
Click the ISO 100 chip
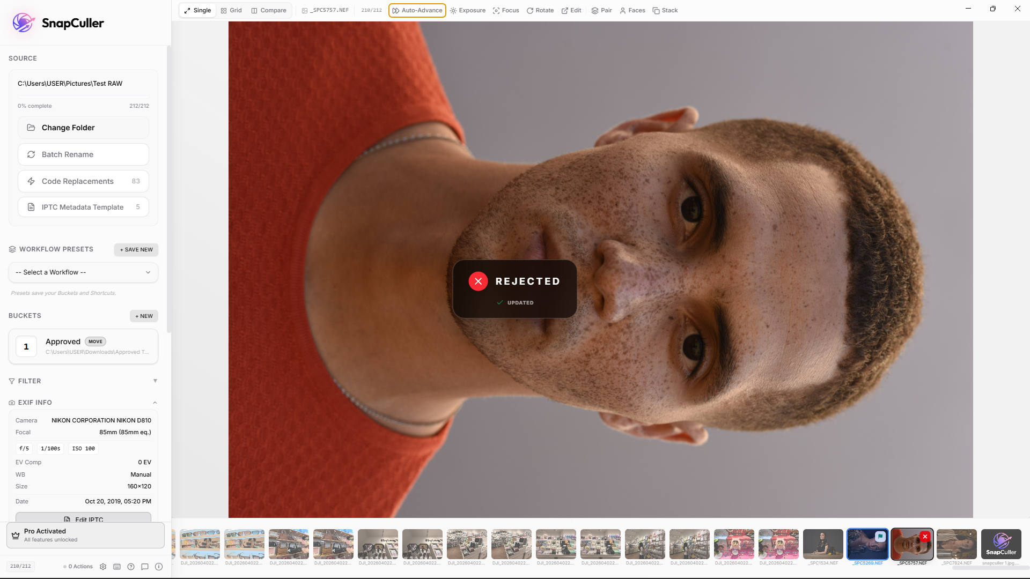(83, 449)
